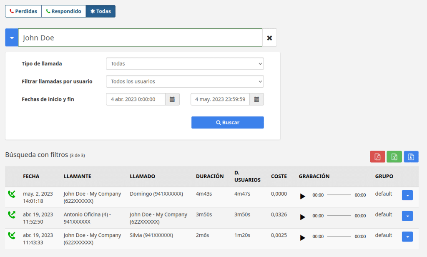Expand the blue dropdown arrow beside the search box
427x257 pixels.
click(x=11, y=37)
